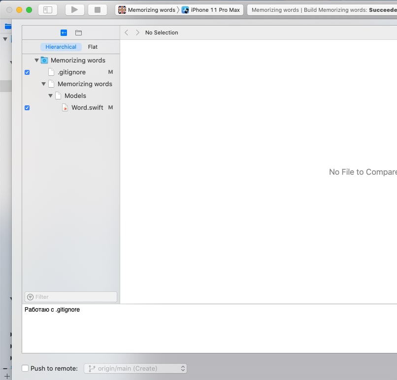Click the Filter field in file list
Screen dimensions: 397x380
[71, 297]
